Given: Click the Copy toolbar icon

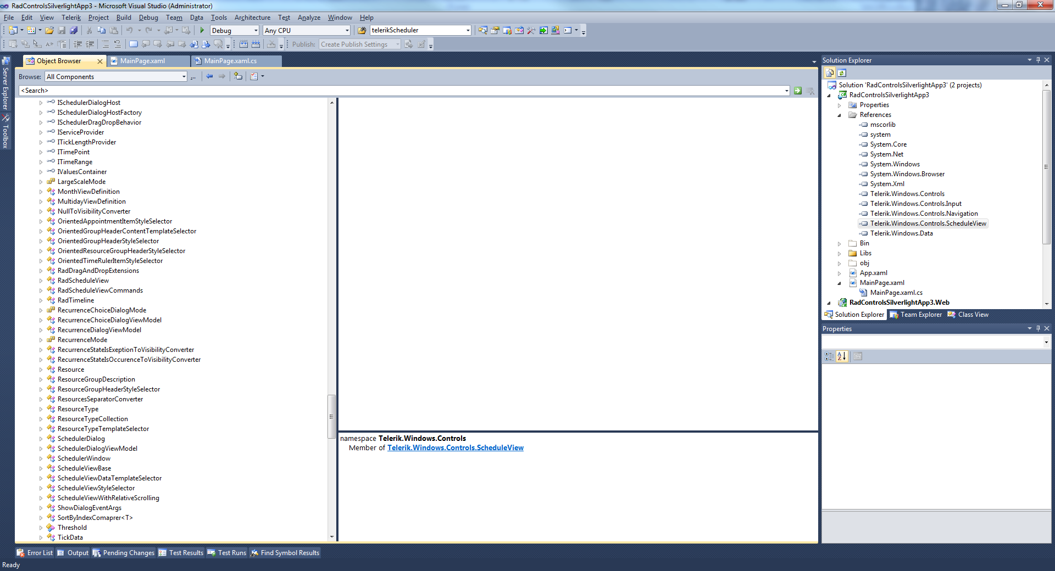Looking at the screenshot, I should click(x=102, y=31).
